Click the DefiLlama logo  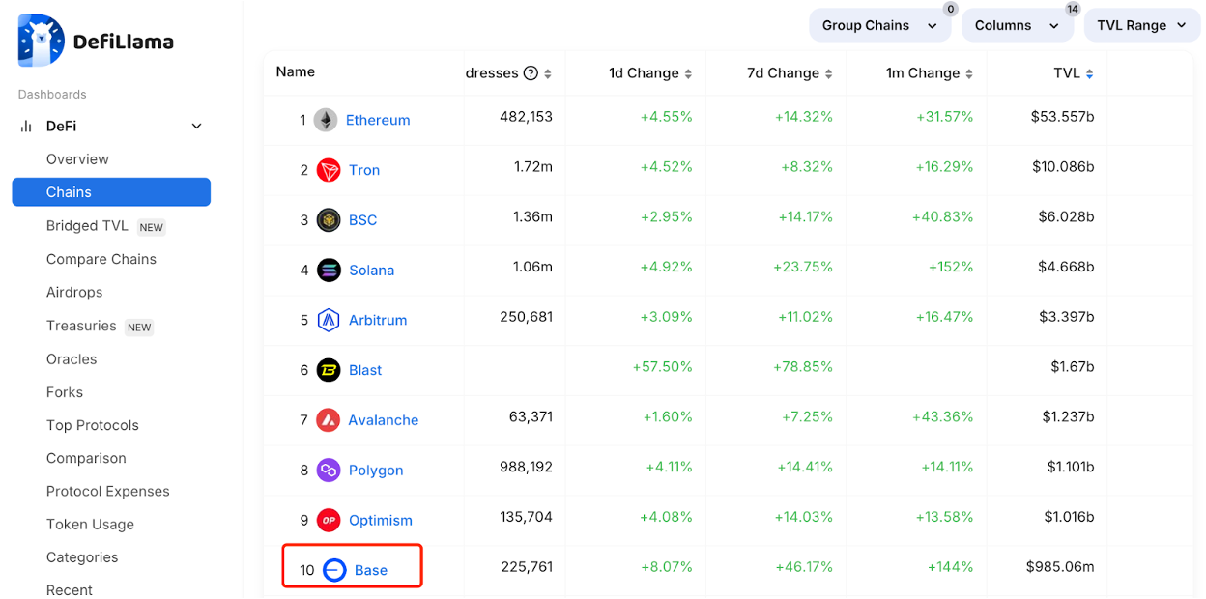(x=96, y=41)
